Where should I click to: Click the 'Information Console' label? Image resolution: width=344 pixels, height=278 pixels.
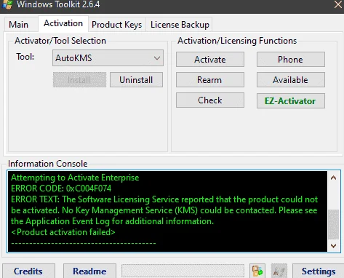[48, 164]
